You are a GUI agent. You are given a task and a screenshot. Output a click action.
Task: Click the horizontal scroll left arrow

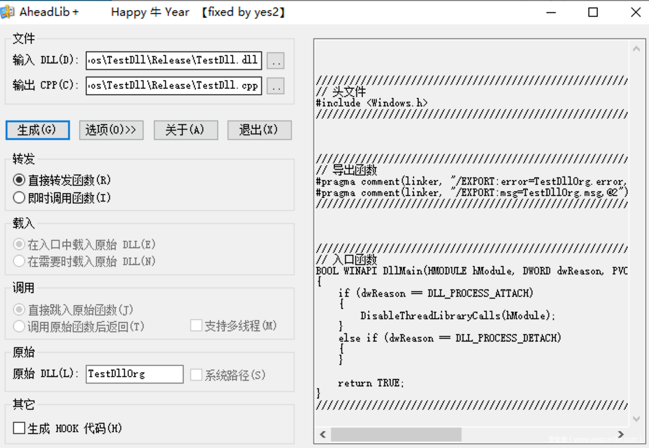(323, 434)
